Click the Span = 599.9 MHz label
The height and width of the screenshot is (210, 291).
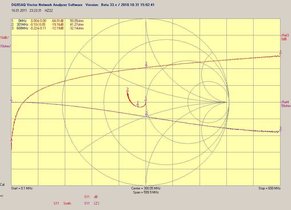coord(146,192)
